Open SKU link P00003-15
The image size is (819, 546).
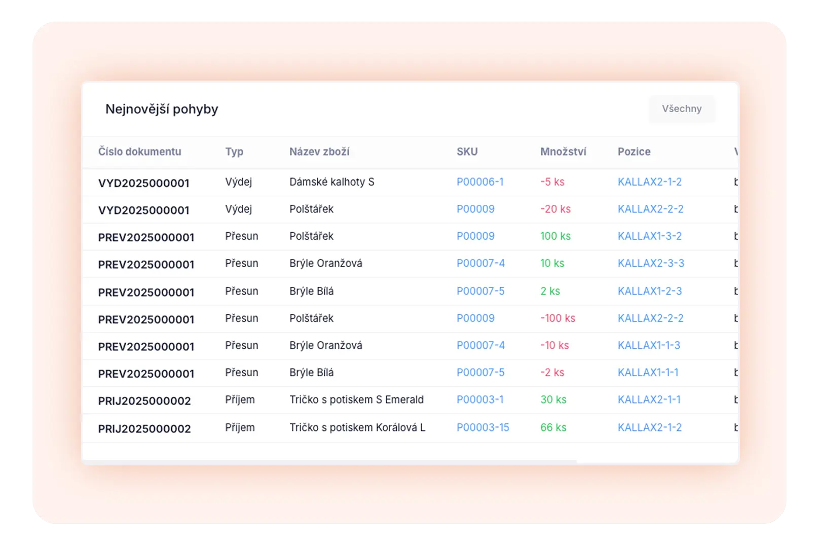(x=482, y=428)
